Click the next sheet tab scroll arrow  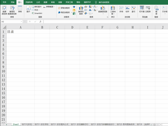(7, 124)
